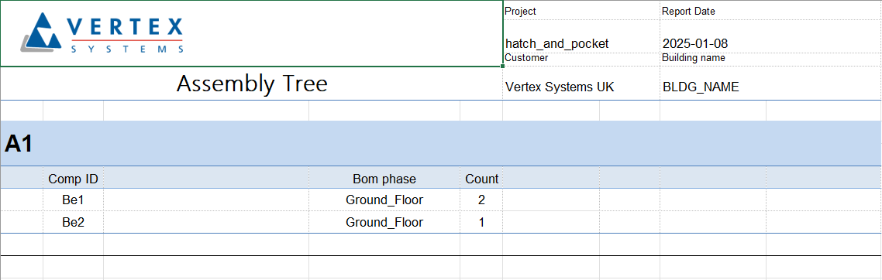
Task: Select Ground_Floor cell in Be1 row
Action: (384, 200)
